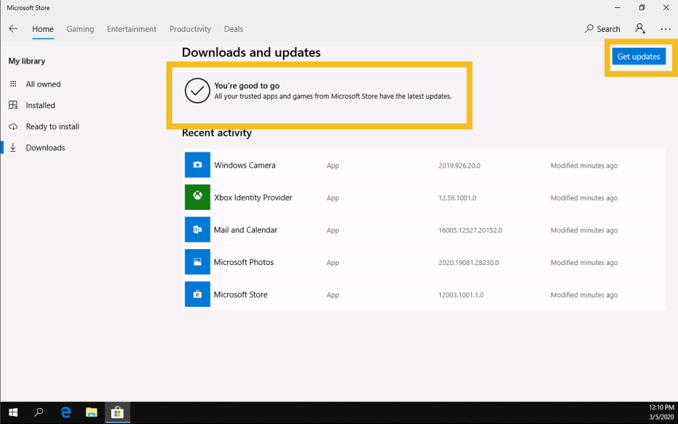
Task: Select Downloads in My library
Action: click(46, 148)
